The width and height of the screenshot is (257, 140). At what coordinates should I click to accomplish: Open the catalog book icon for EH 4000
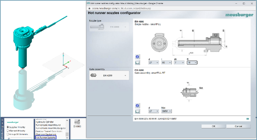[137, 63]
